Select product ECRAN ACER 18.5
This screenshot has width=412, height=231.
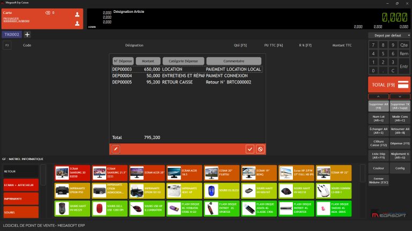pyautogui.click(x=184, y=173)
